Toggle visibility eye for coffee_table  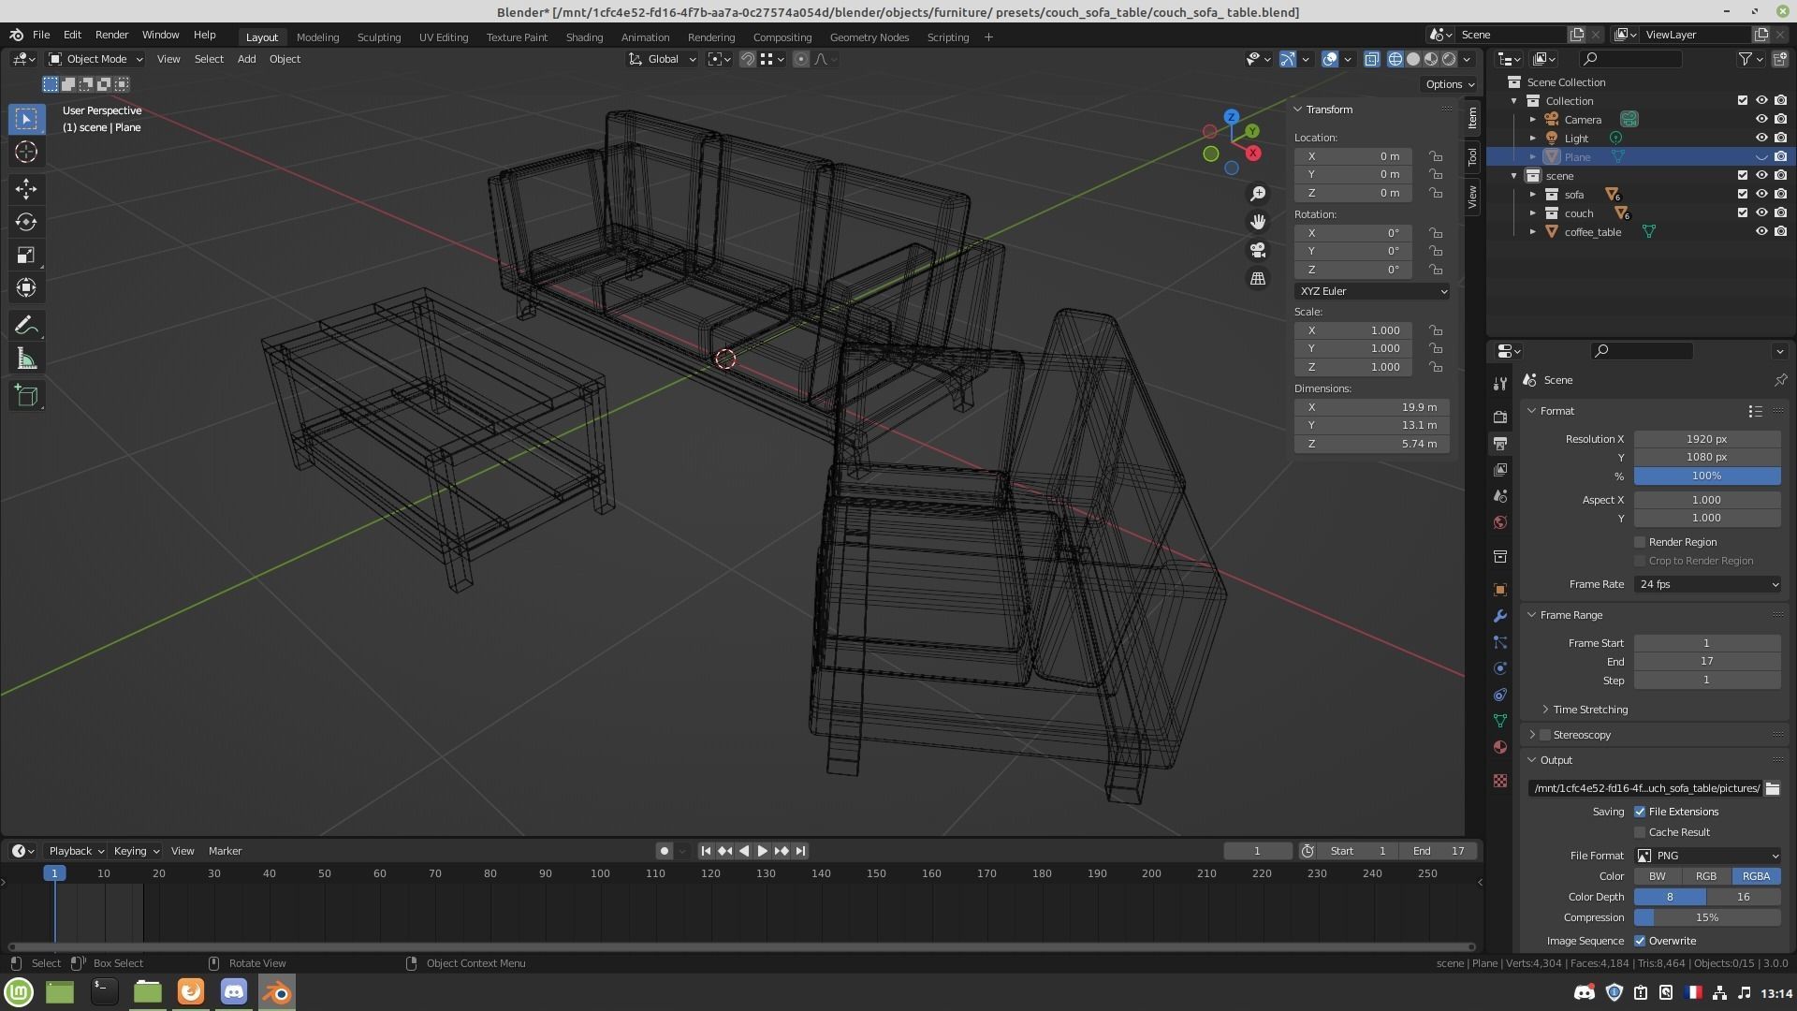coord(1761,232)
